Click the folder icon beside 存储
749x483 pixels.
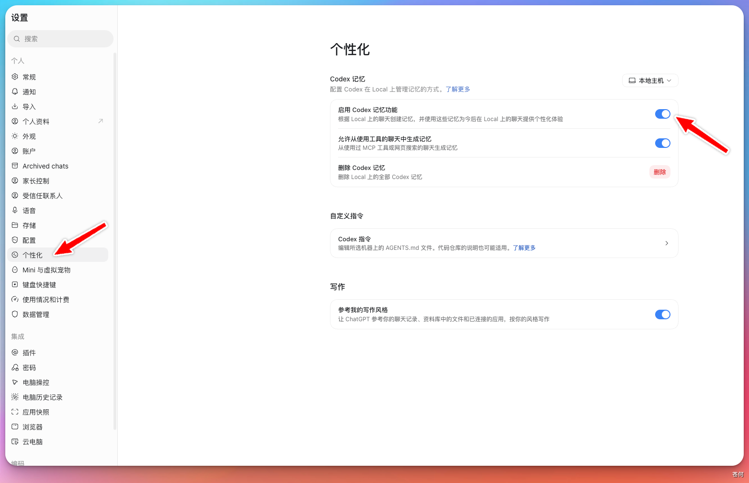tap(15, 225)
